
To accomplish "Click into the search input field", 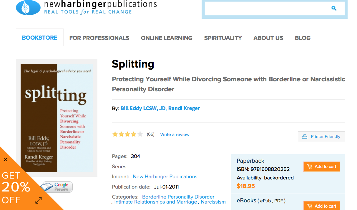I will (x=265, y=8).
